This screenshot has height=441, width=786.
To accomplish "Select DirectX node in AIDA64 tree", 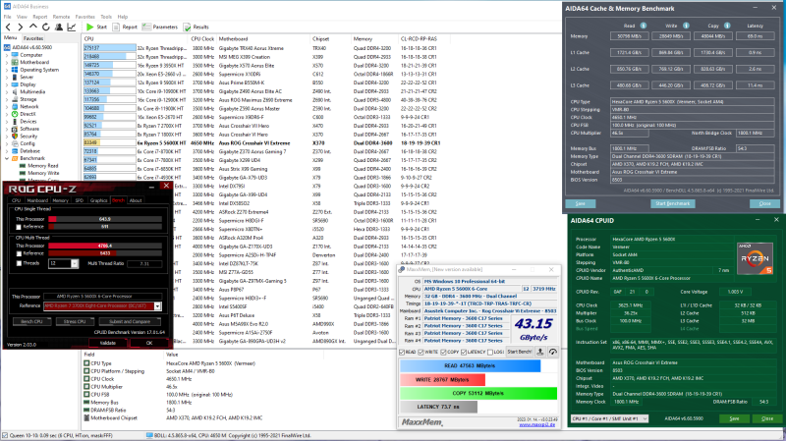I will click(x=24, y=114).
